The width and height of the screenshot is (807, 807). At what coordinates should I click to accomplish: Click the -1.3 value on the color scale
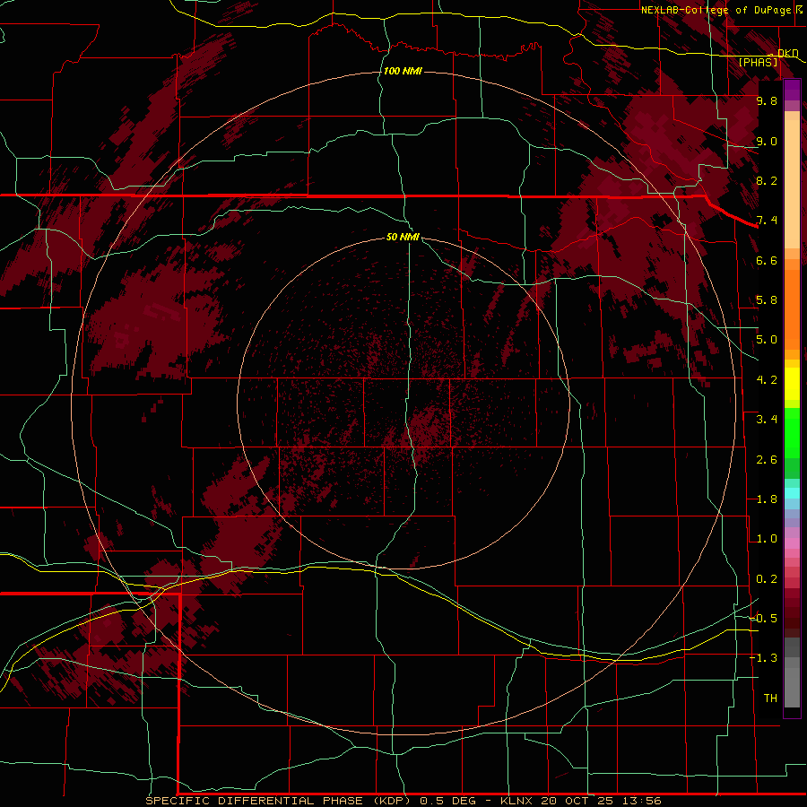pos(763,658)
